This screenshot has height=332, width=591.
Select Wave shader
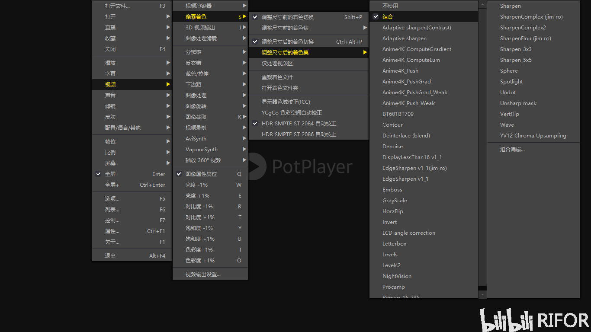point(533,124)
